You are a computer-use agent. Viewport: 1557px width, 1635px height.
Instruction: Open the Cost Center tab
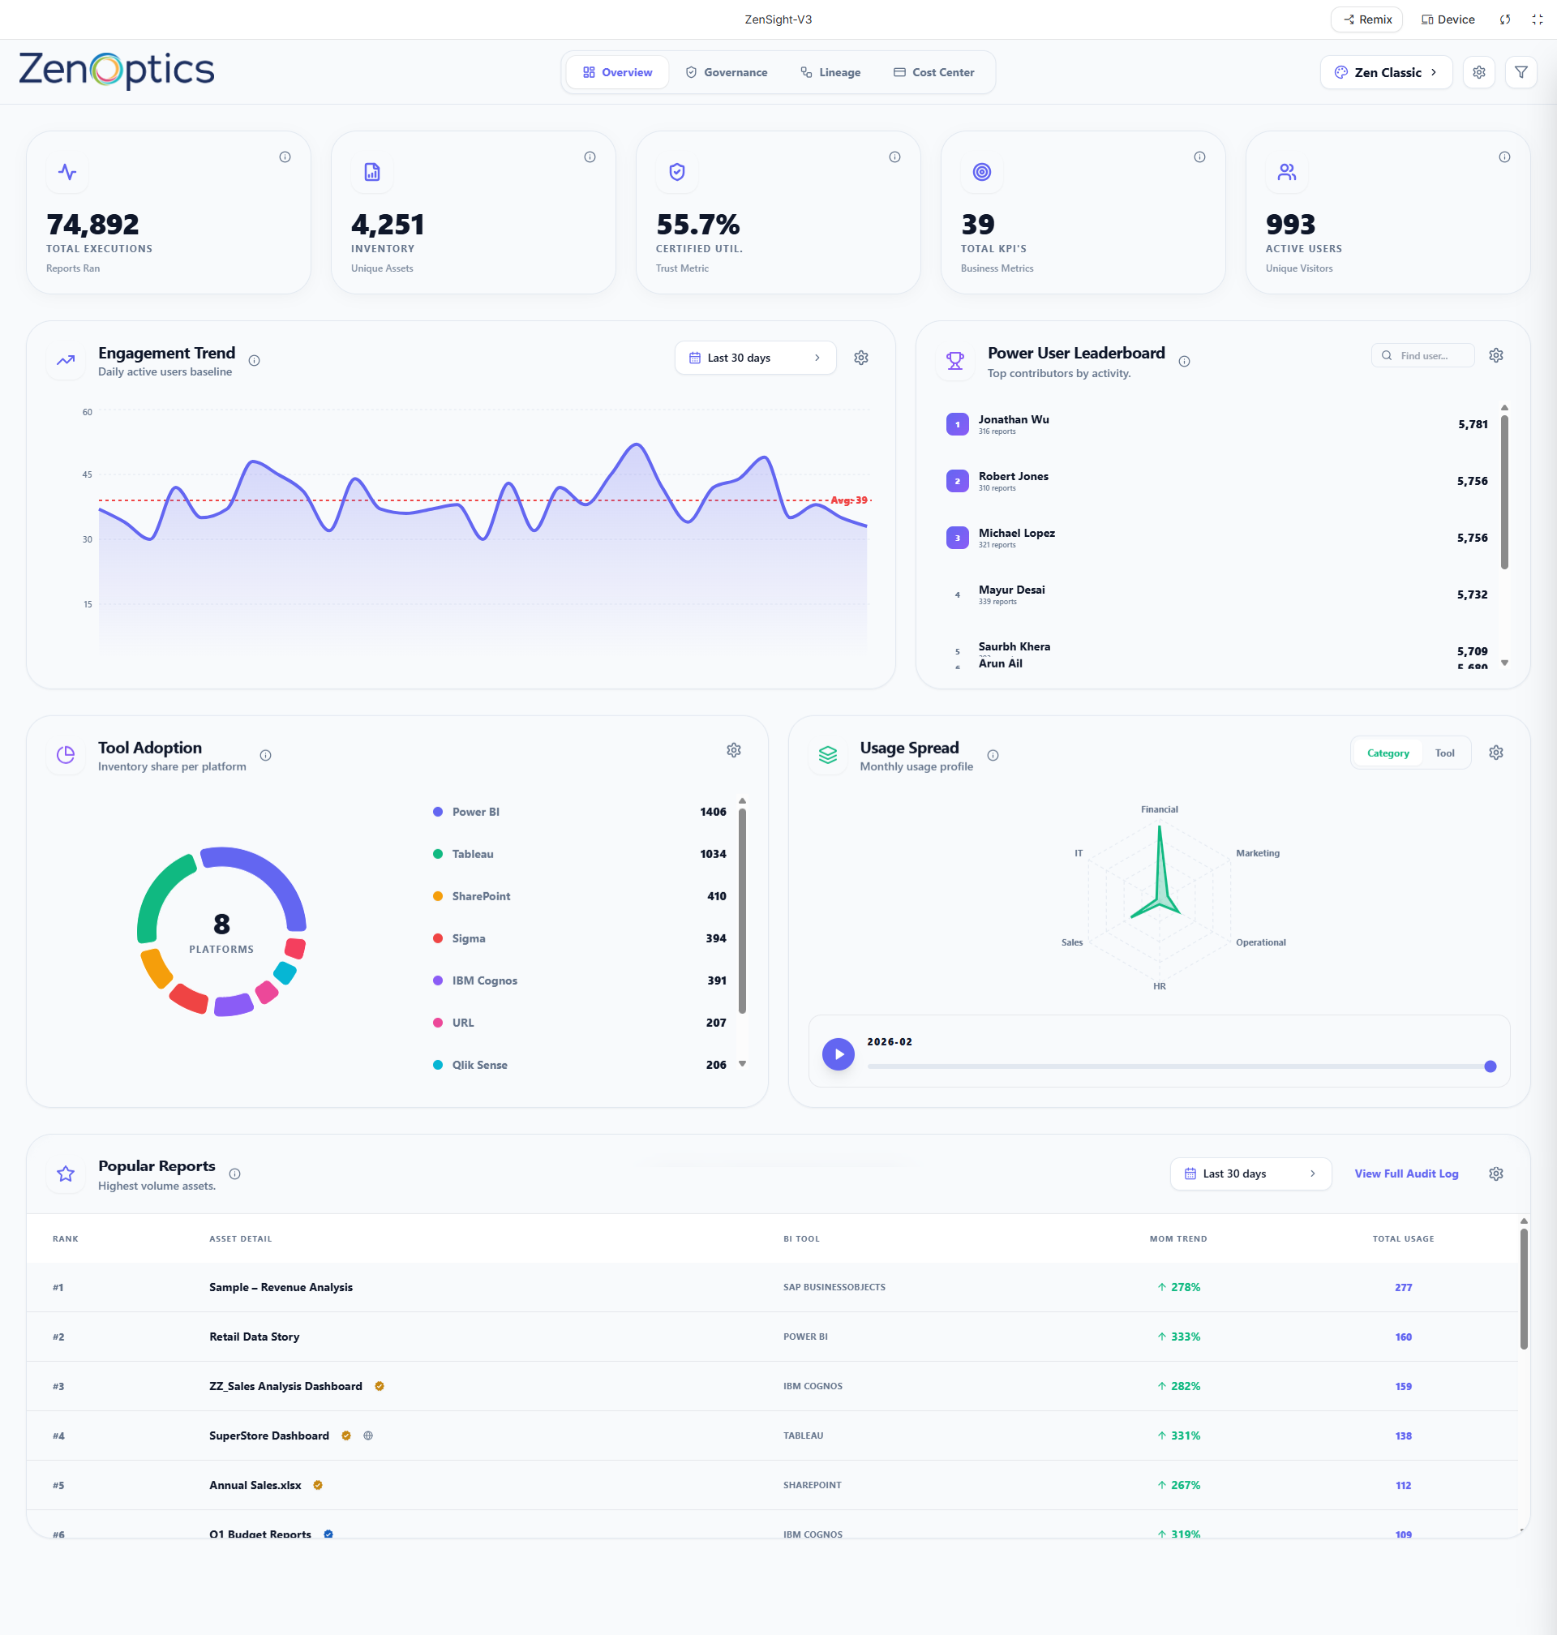933,72
